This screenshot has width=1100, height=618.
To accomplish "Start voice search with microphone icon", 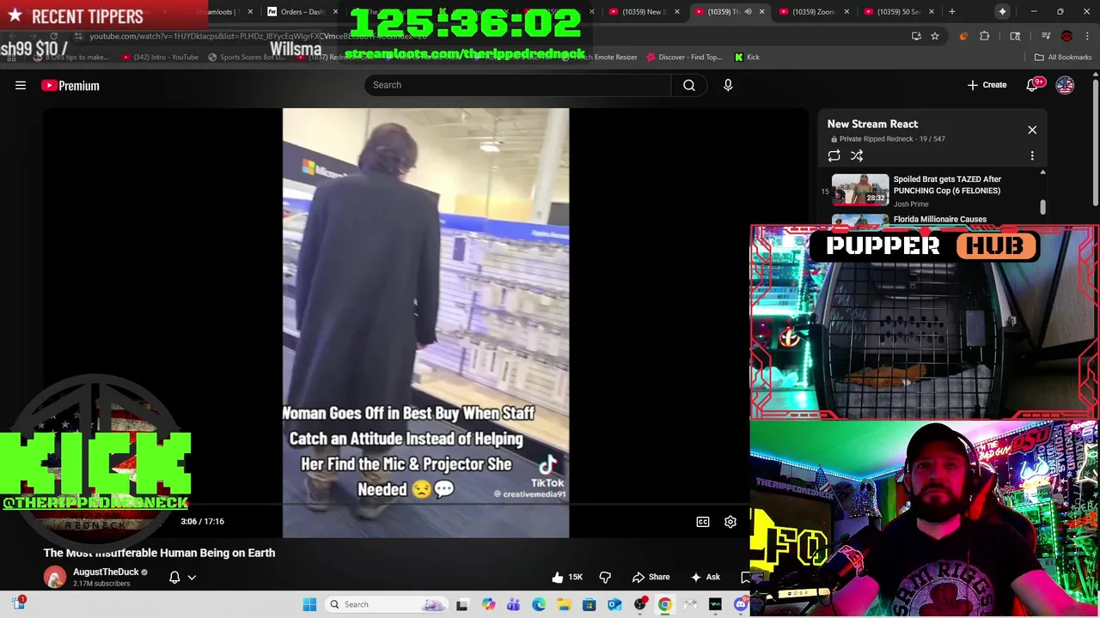I will click(728, 85).
